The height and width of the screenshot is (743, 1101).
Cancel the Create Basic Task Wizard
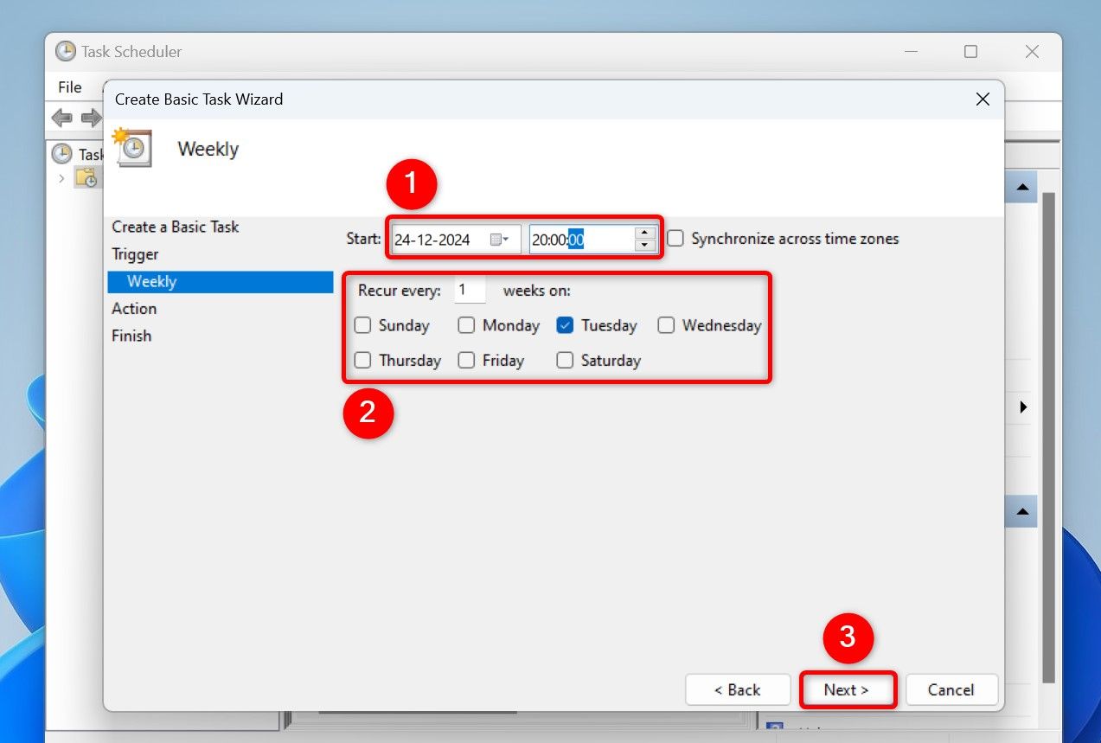tap(951, 689)
